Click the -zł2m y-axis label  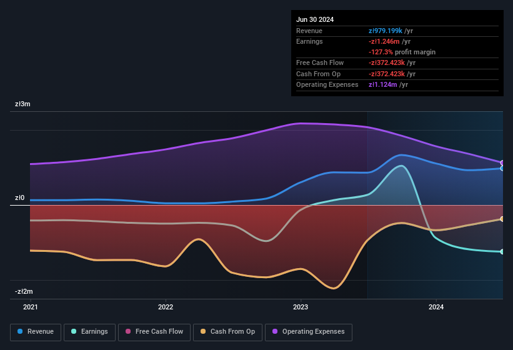pos(24,291)
